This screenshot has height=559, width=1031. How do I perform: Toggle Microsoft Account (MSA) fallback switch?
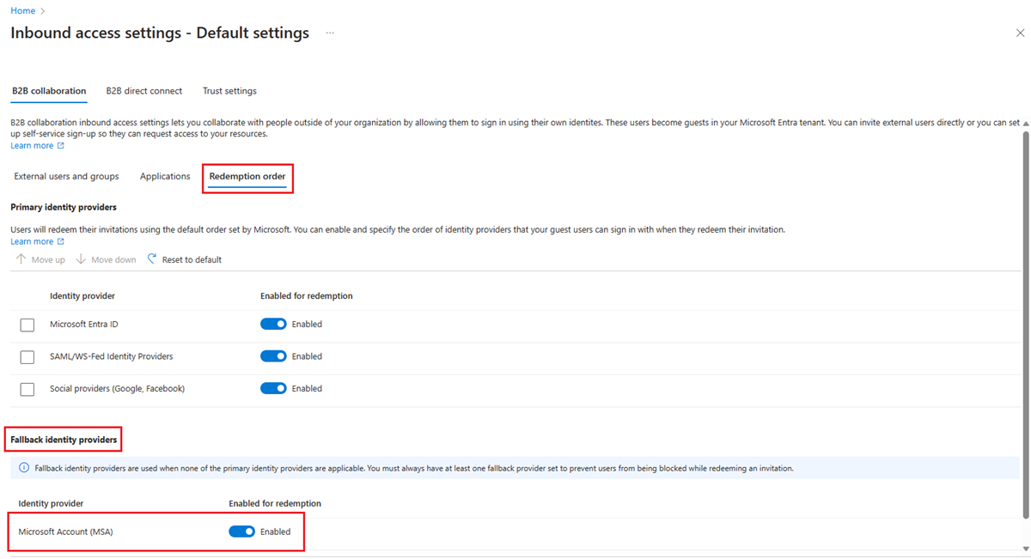[241, 532]
